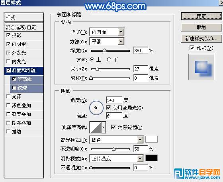Select the 样式 styles list header
This screenshot has width=223, height=182.
click(x=24, y=18)
